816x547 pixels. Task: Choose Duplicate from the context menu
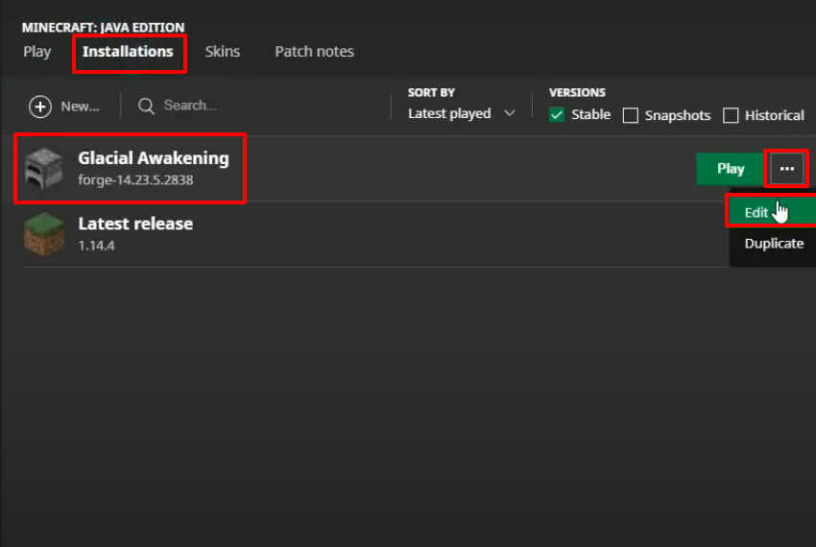point(774,244)
